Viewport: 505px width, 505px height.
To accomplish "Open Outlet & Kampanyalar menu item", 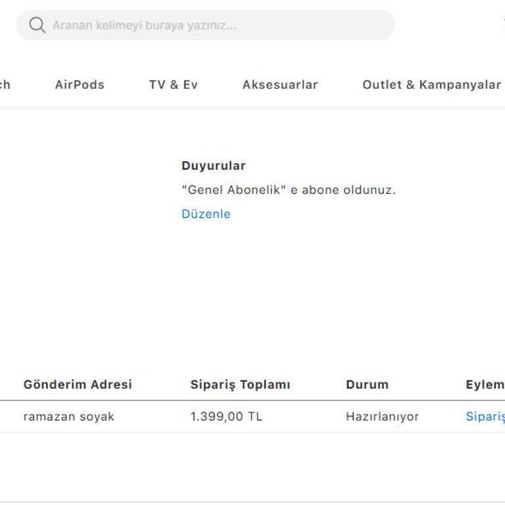I will pyautogui.click(x=431, y=85).
